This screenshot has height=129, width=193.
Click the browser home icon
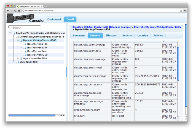pyautogui.click(x=19, y=10)
